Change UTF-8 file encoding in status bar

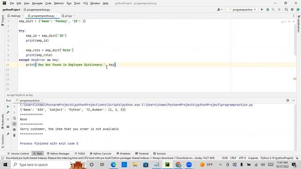242,158
